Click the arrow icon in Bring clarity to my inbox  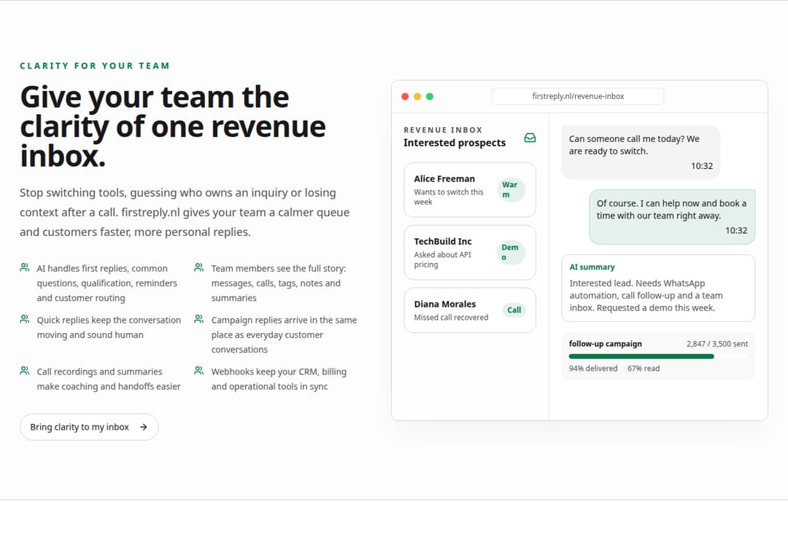click(144, 427)
